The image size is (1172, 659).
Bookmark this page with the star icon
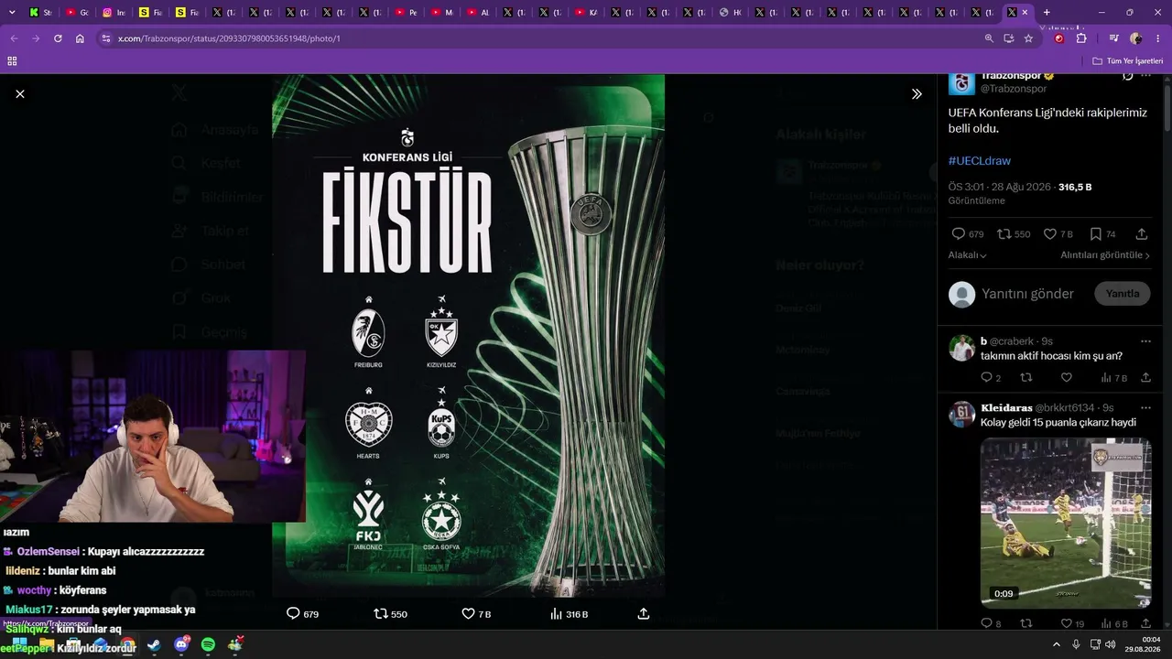(1028, 38)
